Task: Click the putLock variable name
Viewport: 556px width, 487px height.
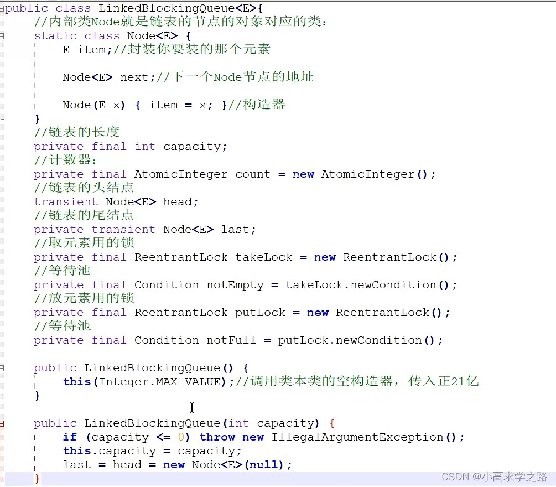Action: click(259, 312)
